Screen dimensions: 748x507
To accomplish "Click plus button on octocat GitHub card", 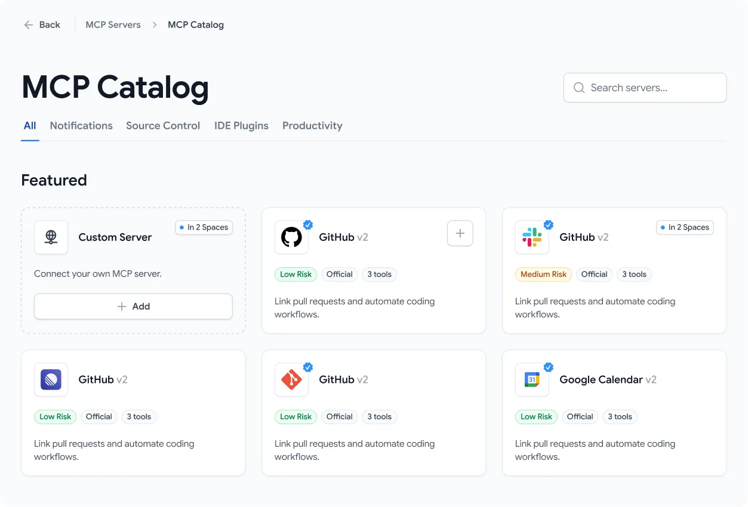I will [460, 234].
